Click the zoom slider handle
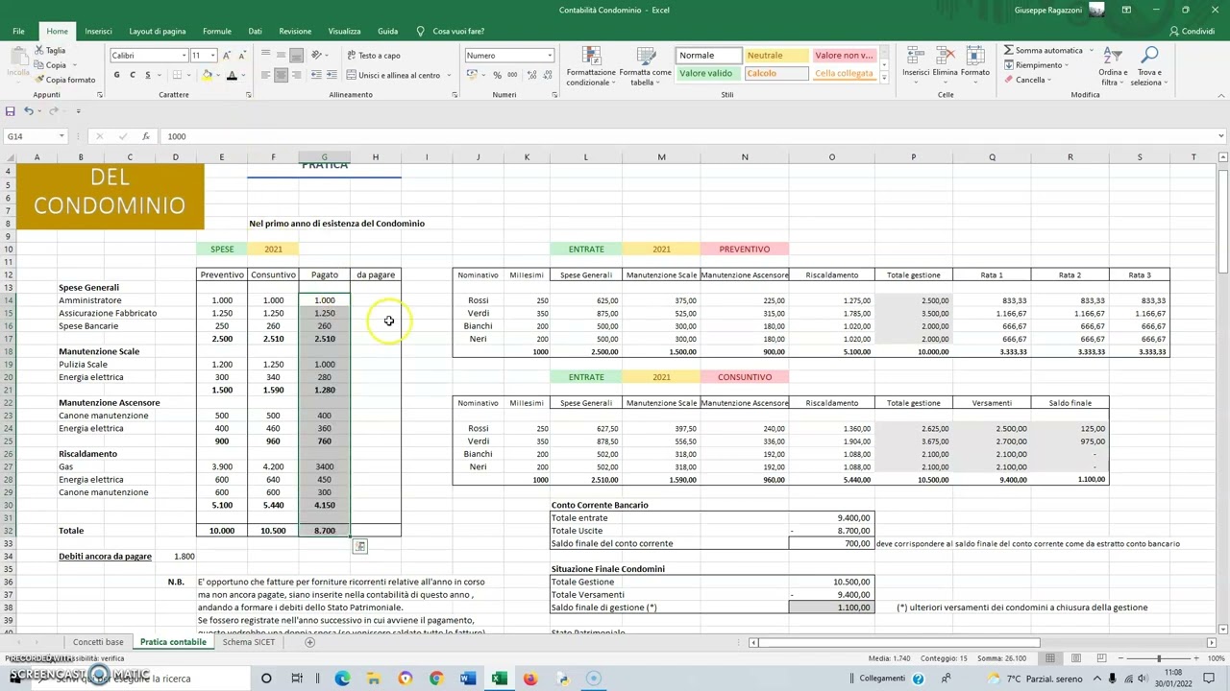The height and width of the screenshot is (691, 1230). (1158, 658)
